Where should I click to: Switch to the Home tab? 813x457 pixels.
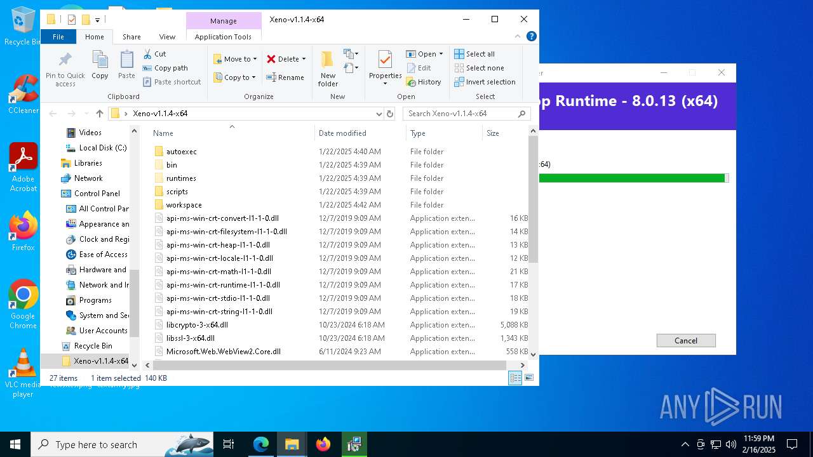(x=95, y=37)
